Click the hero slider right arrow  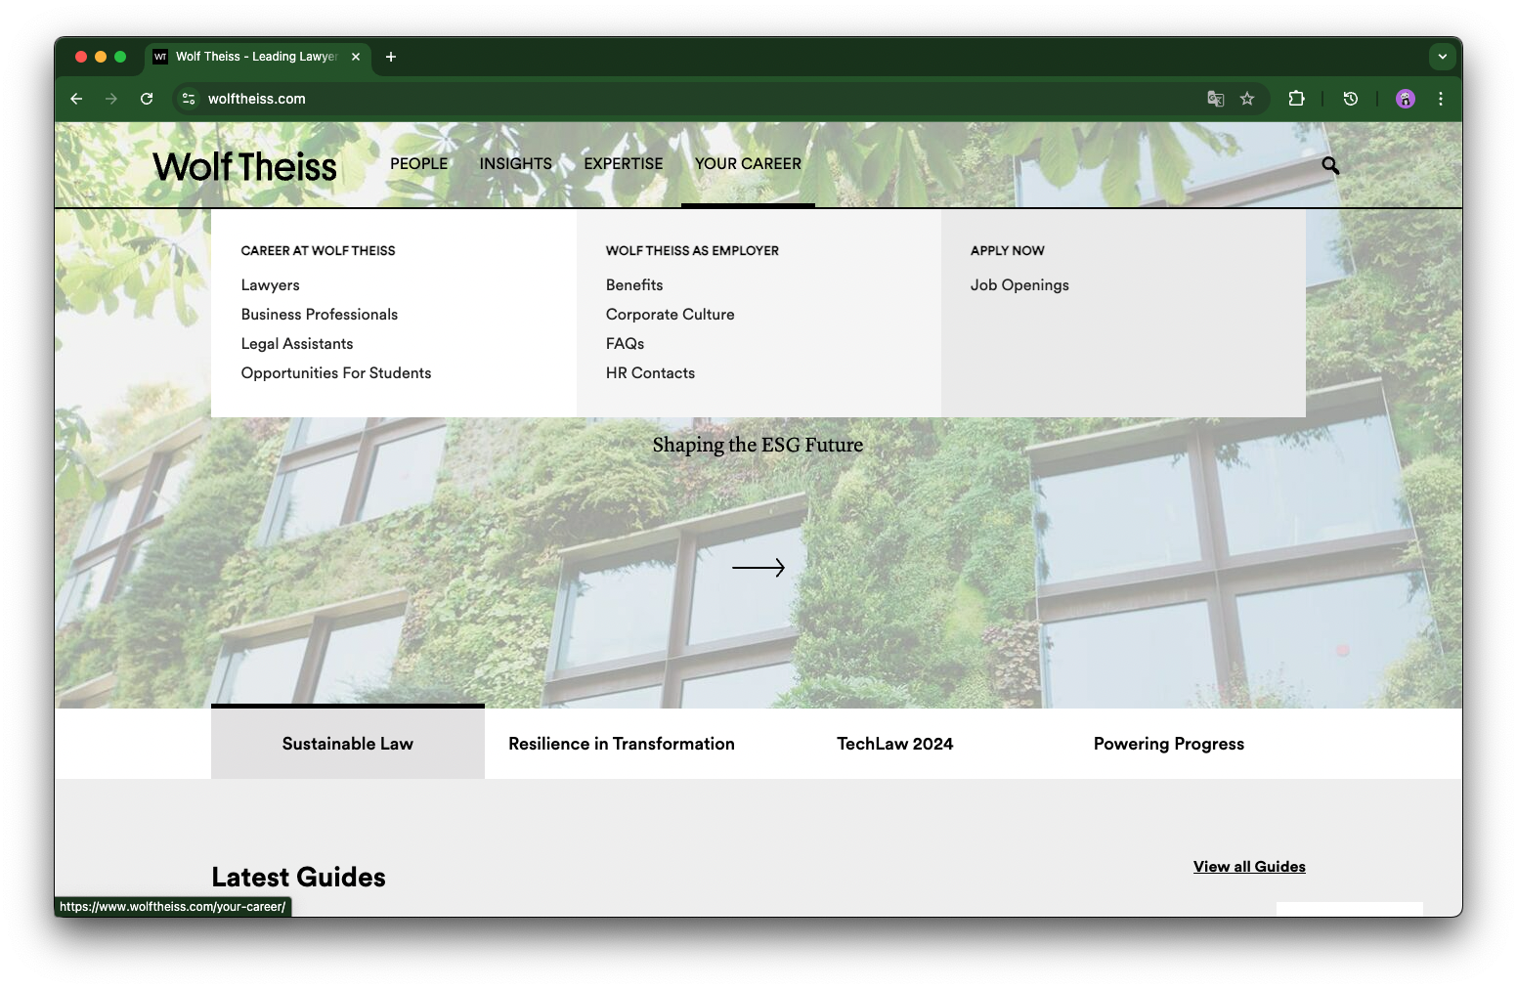(x=758, y=568)
